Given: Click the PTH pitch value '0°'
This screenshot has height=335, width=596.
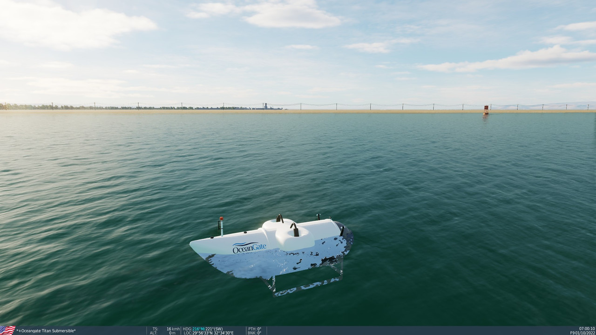Looking at the screenshot, I should coord(259,328).
